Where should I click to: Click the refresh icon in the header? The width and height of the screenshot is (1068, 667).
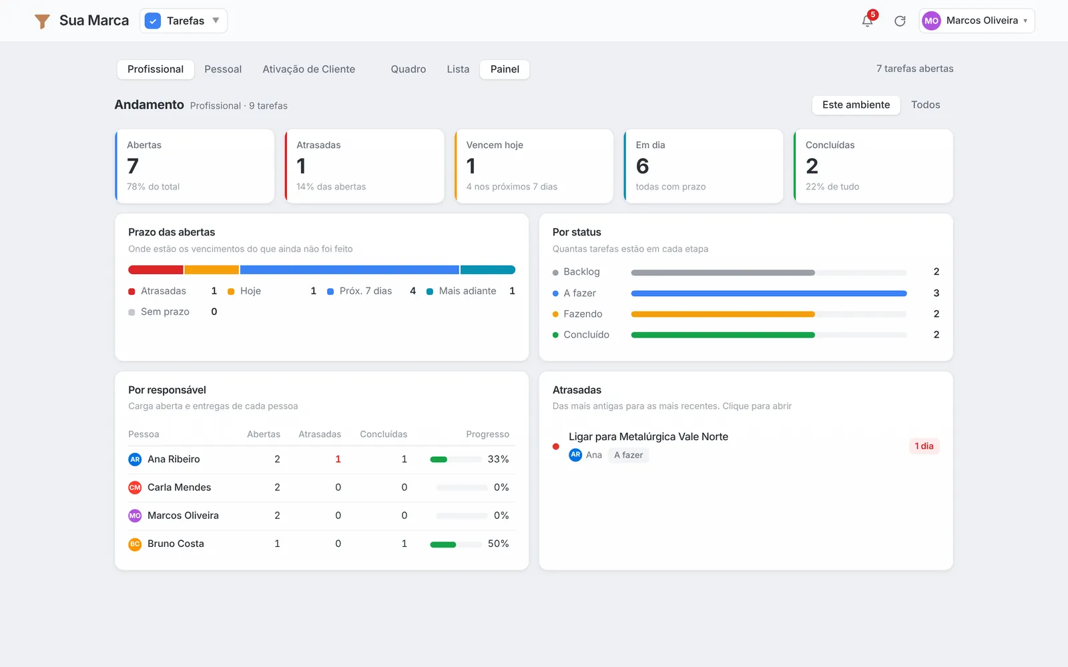(900, 21)
